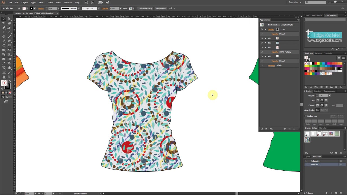
Task: Open the File menu
Action: [x=10, y=2]
